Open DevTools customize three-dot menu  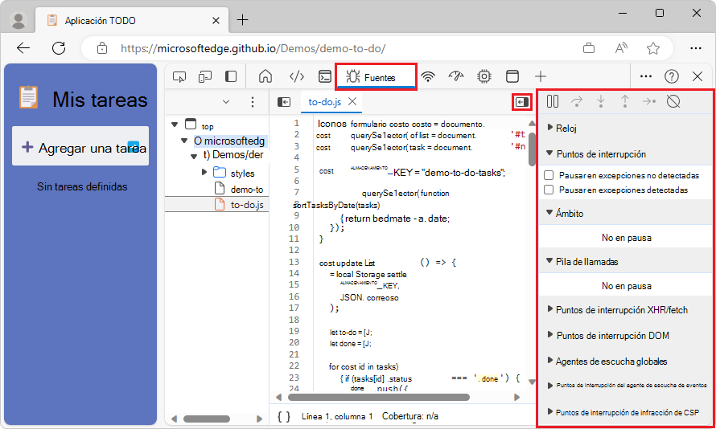click(646, 76)
